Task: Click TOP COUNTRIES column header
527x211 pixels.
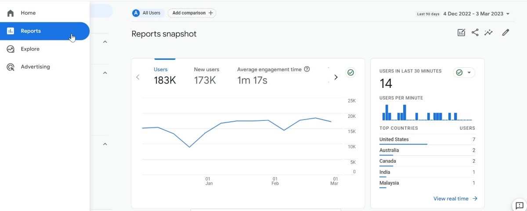Action: tap(399, 128)
